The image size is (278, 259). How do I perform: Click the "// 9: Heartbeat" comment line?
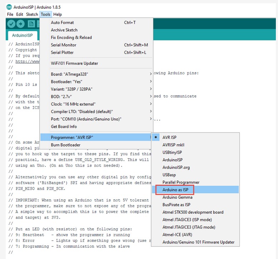tap(69, 235)
